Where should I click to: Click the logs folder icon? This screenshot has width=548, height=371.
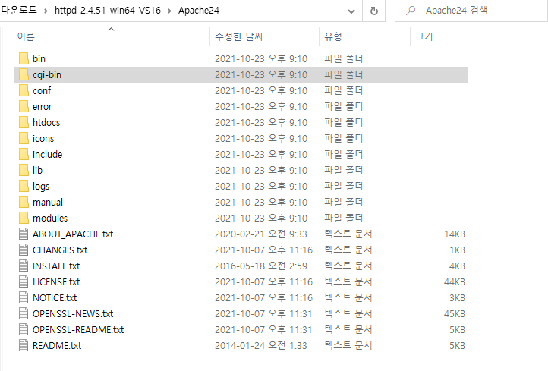point(24,186)
